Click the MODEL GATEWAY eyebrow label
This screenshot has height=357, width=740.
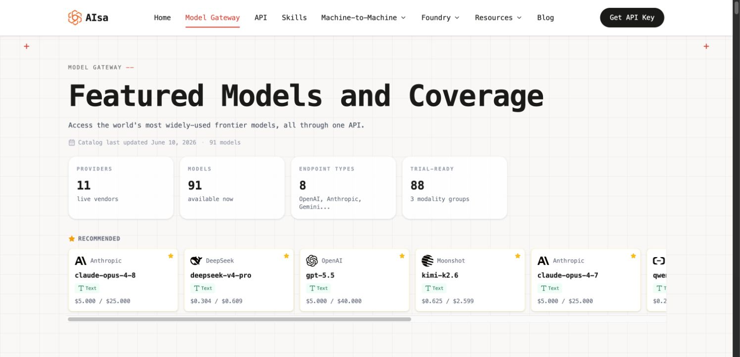(95, 67)
